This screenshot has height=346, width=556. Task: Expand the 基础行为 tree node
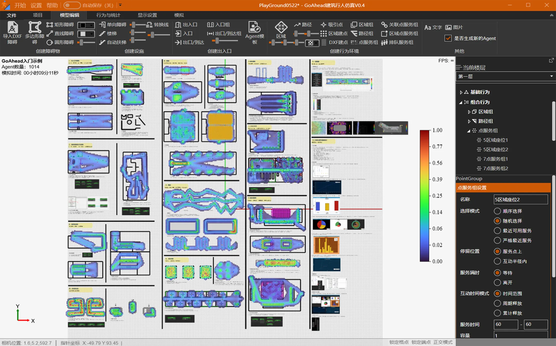coord(461,92)
